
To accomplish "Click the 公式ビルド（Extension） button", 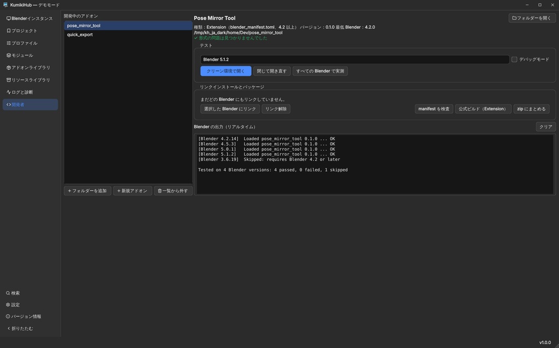I will 483,109.
